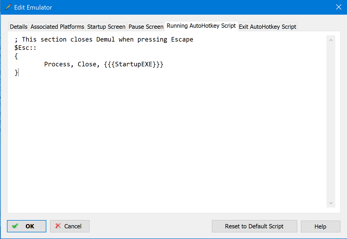Switch to Associated Platforms tab
Image resolution: width=347 pixels, height=239 pixels.
tap(57, 27)
